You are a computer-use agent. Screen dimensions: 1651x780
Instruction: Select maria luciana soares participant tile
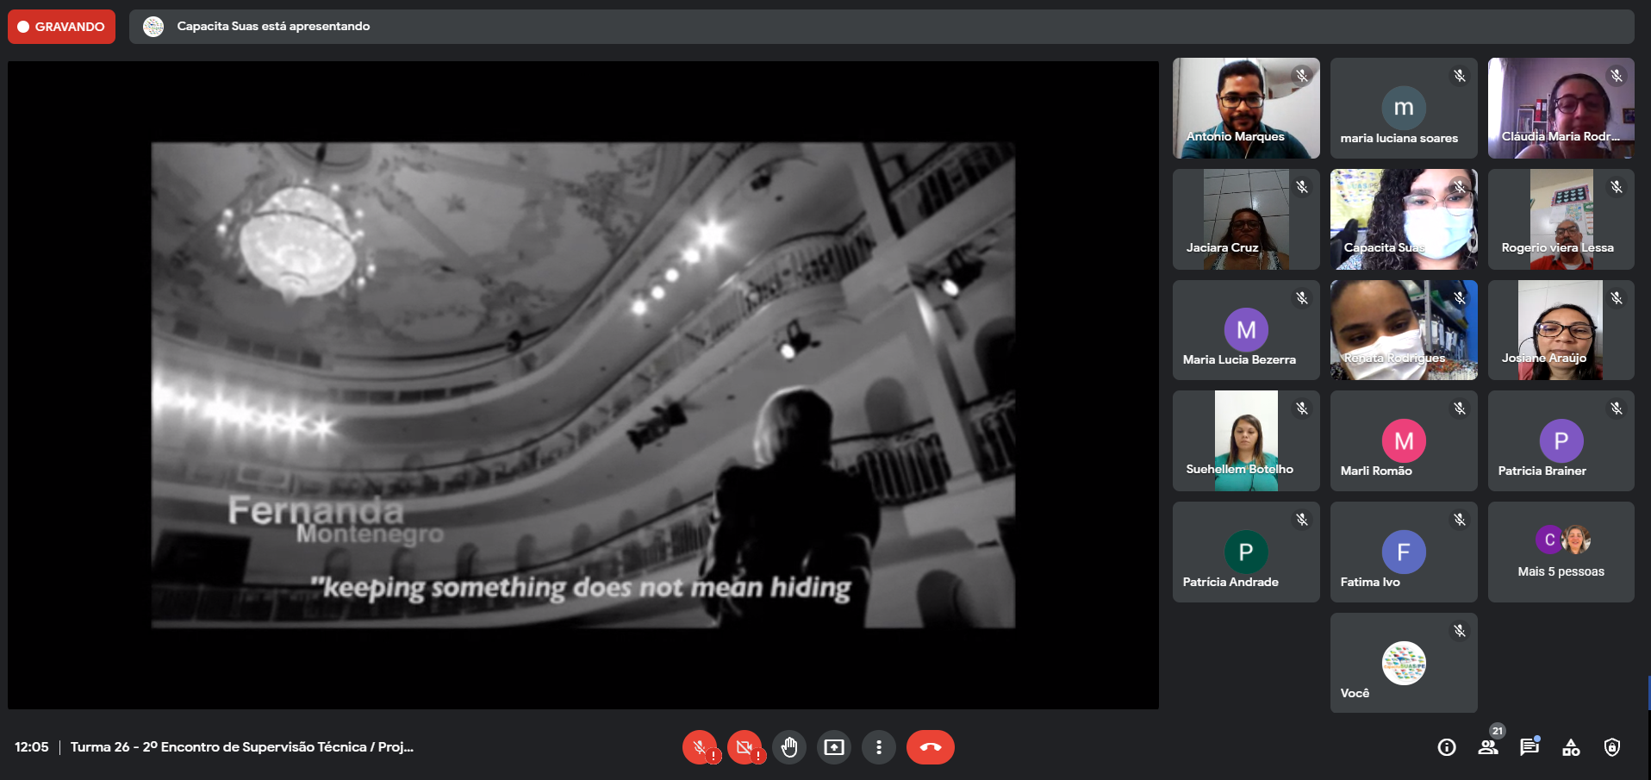click(1403, 108)
